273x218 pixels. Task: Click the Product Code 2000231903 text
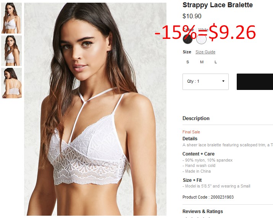click(x=208, y=197)
